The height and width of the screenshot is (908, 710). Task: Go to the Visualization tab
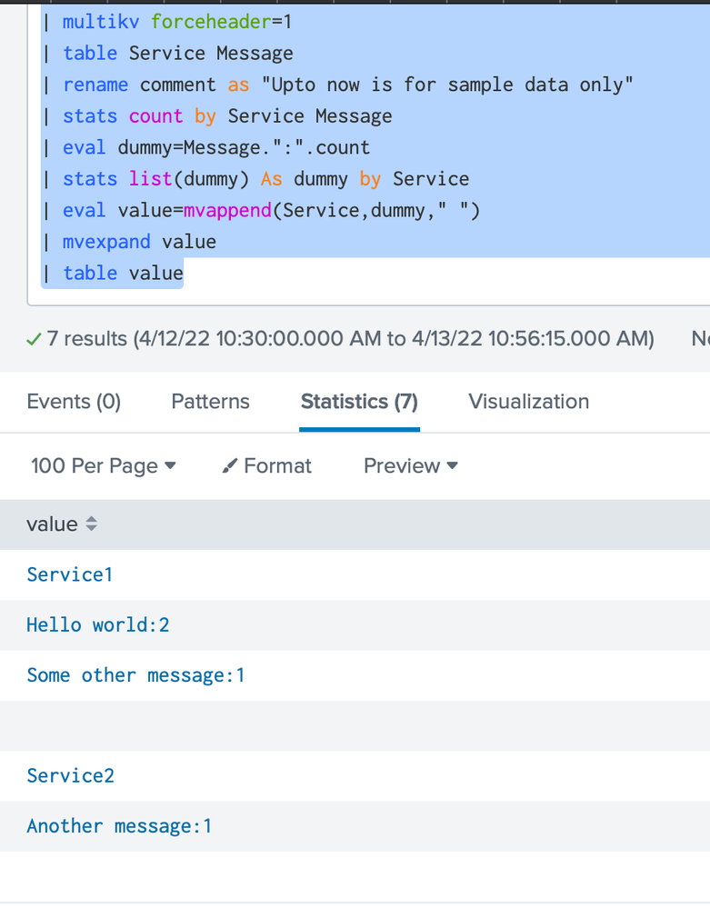(528, 402)
